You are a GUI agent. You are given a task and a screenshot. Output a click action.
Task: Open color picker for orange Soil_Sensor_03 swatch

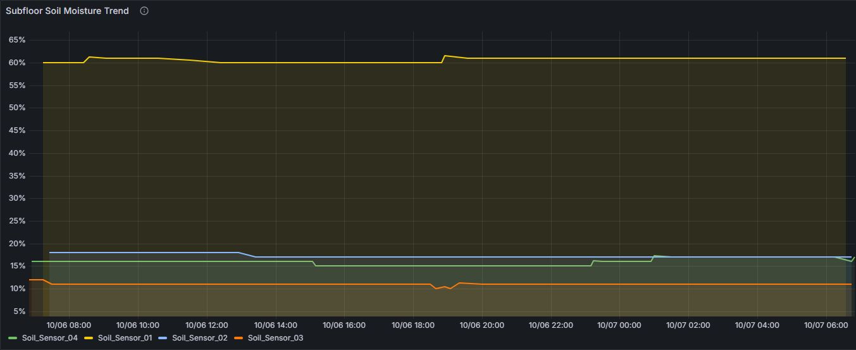pos(239,338)
